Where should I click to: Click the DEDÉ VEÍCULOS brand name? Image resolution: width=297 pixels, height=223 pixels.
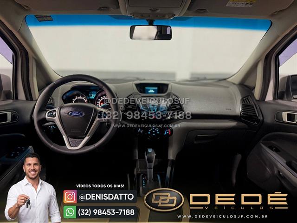coord(239,201)
